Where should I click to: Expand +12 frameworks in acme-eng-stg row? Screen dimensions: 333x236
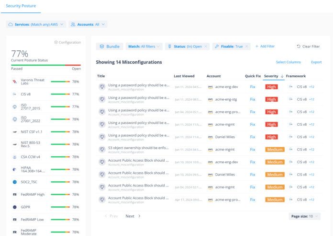pyautogui.click(x=311, y=99)
